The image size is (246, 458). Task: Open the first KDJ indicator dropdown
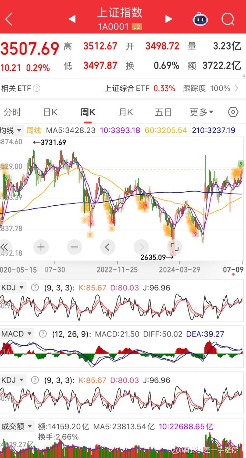click(x=13, y=288)
